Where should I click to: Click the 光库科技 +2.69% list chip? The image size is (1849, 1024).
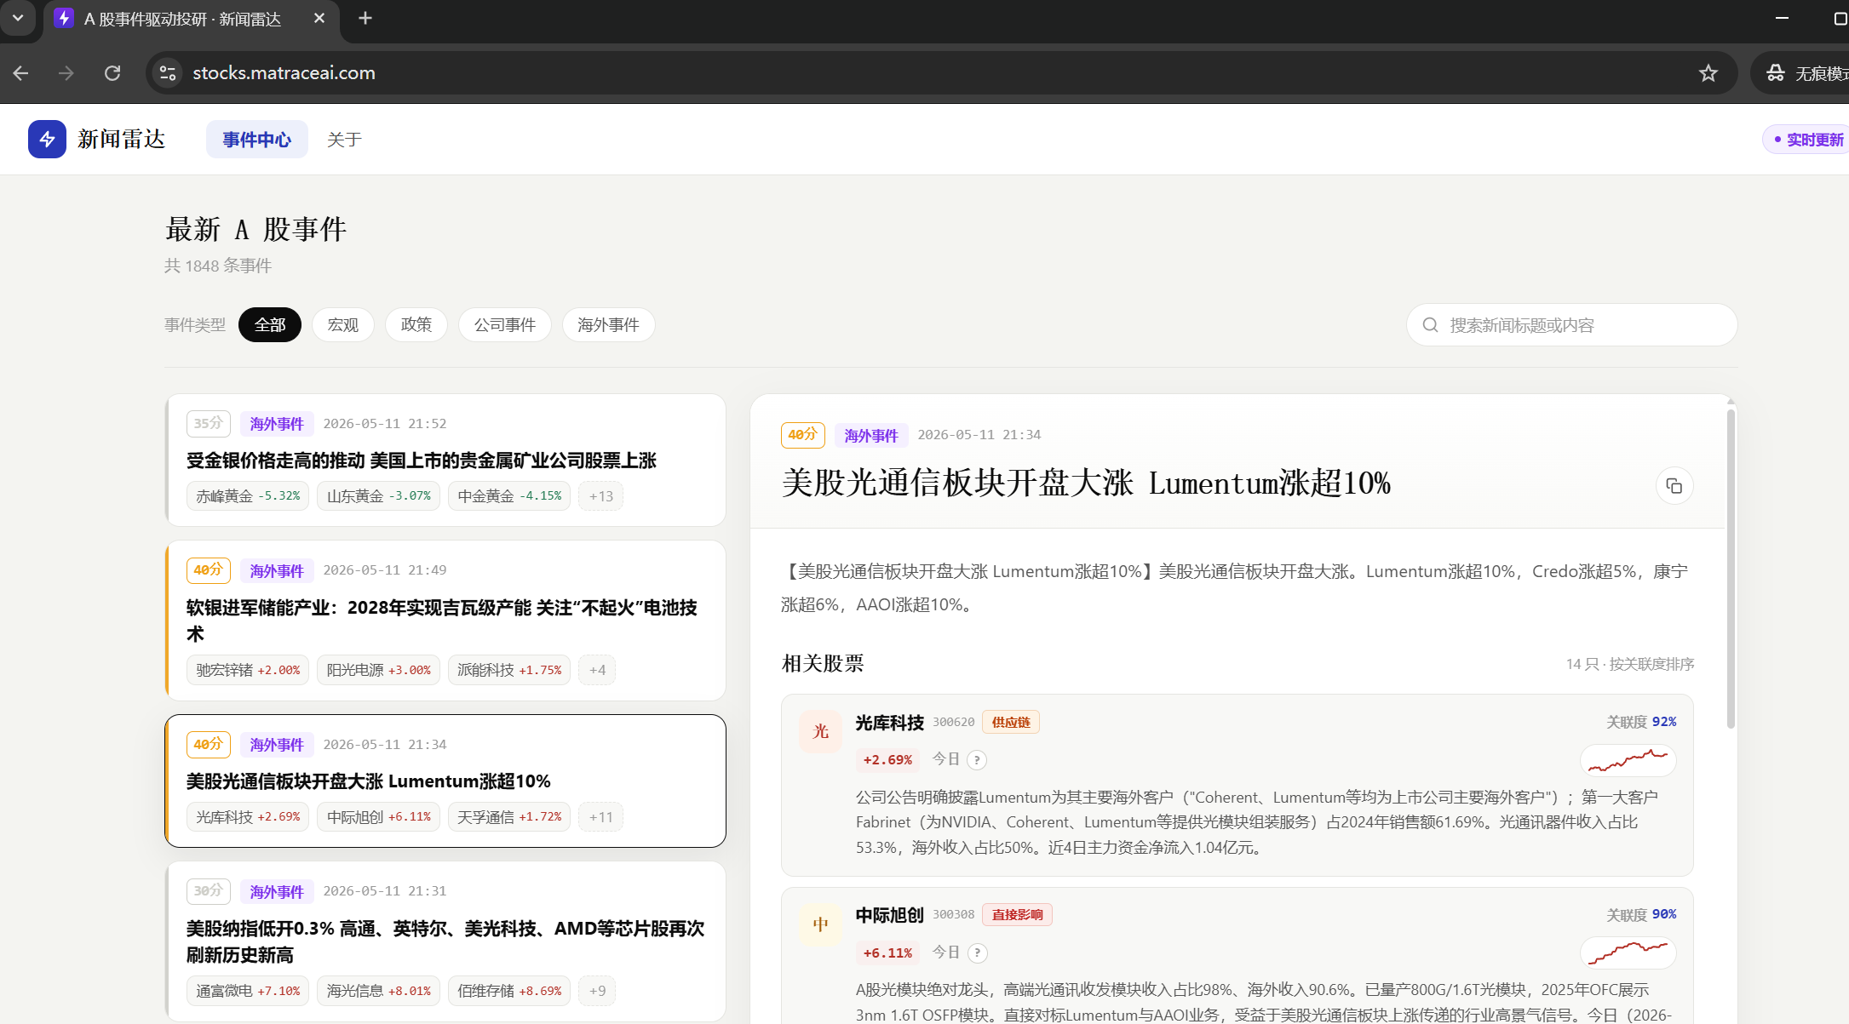(248, 817)
